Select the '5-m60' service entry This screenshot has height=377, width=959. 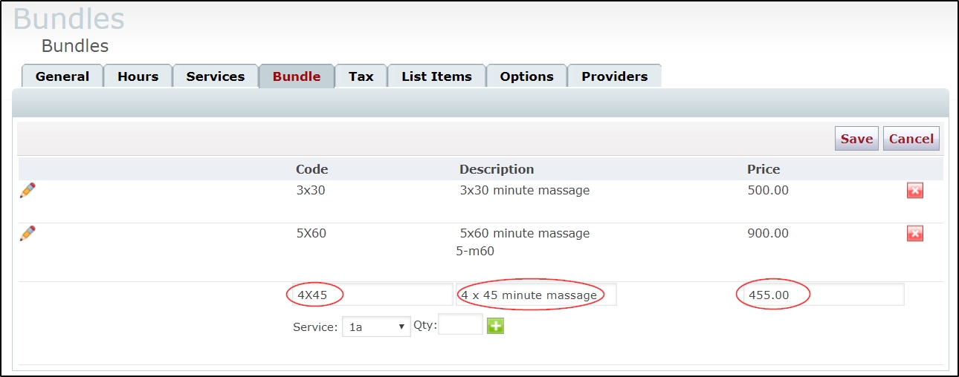(x=475, y=252)
